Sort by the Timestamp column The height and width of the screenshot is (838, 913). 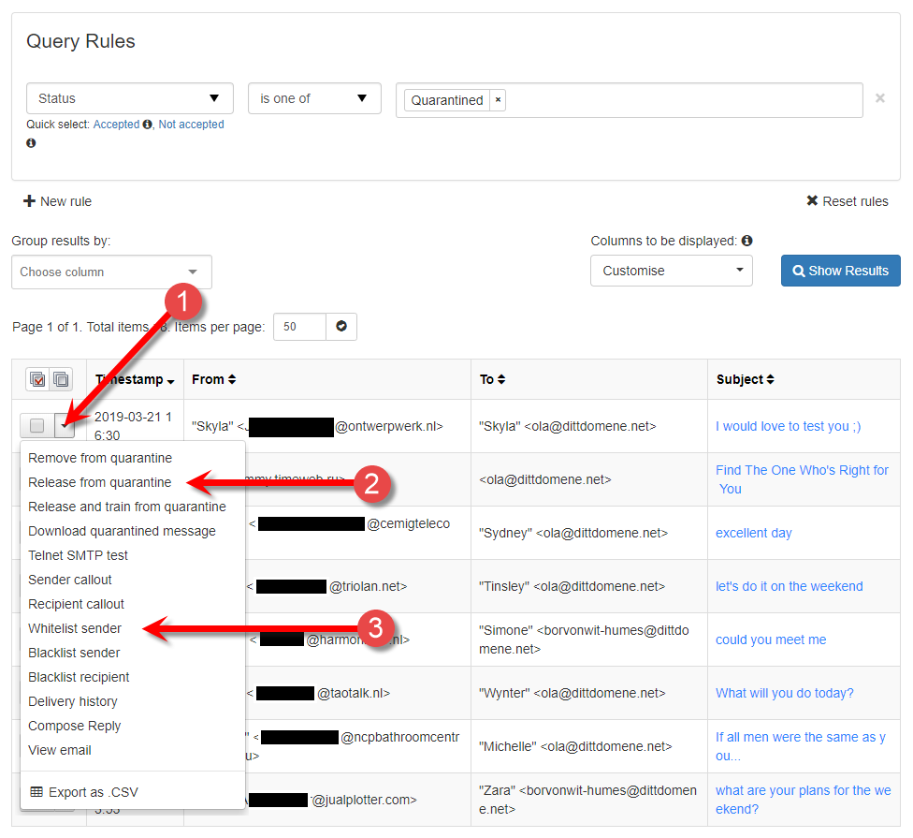[x=135, y=380]
